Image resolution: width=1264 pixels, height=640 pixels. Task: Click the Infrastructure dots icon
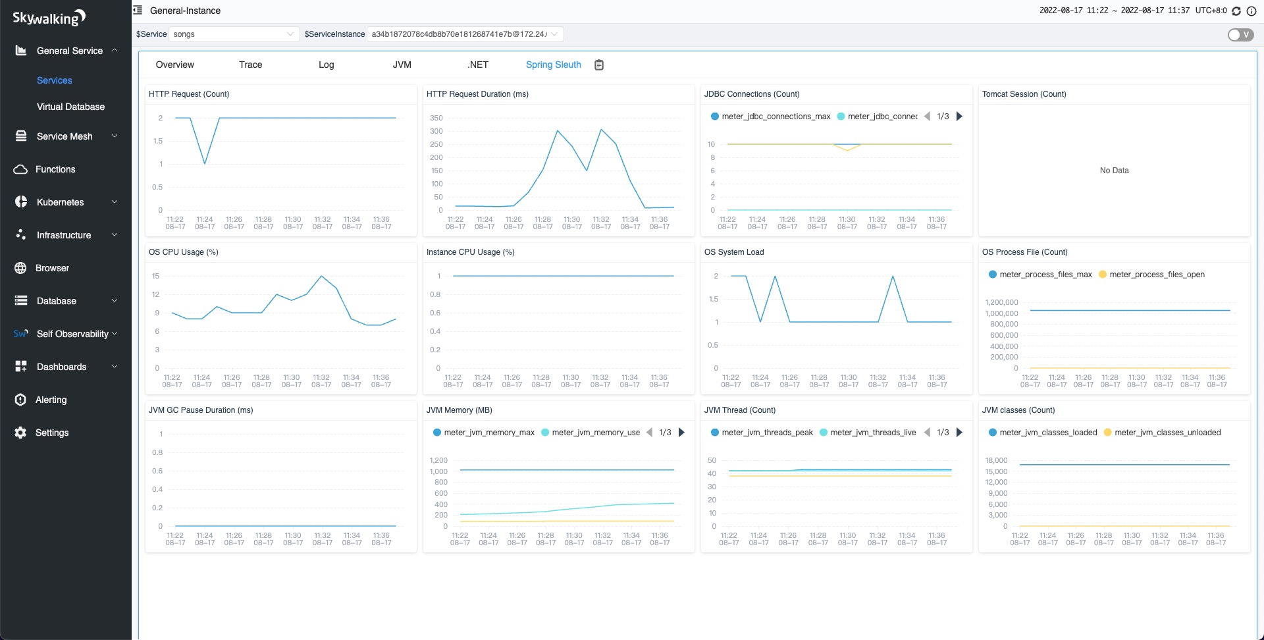pos(21,234)
